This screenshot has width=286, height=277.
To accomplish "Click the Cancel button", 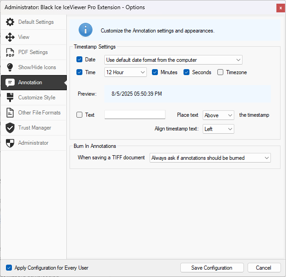I will click(x=264, y=268).
